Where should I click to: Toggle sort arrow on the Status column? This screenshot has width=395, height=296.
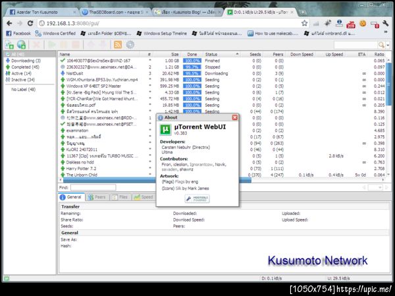[237, 54]
